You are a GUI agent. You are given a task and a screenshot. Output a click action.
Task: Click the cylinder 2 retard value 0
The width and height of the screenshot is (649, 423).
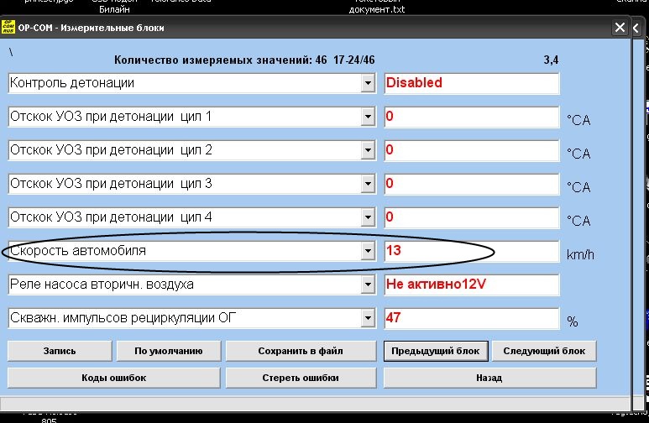472,150
